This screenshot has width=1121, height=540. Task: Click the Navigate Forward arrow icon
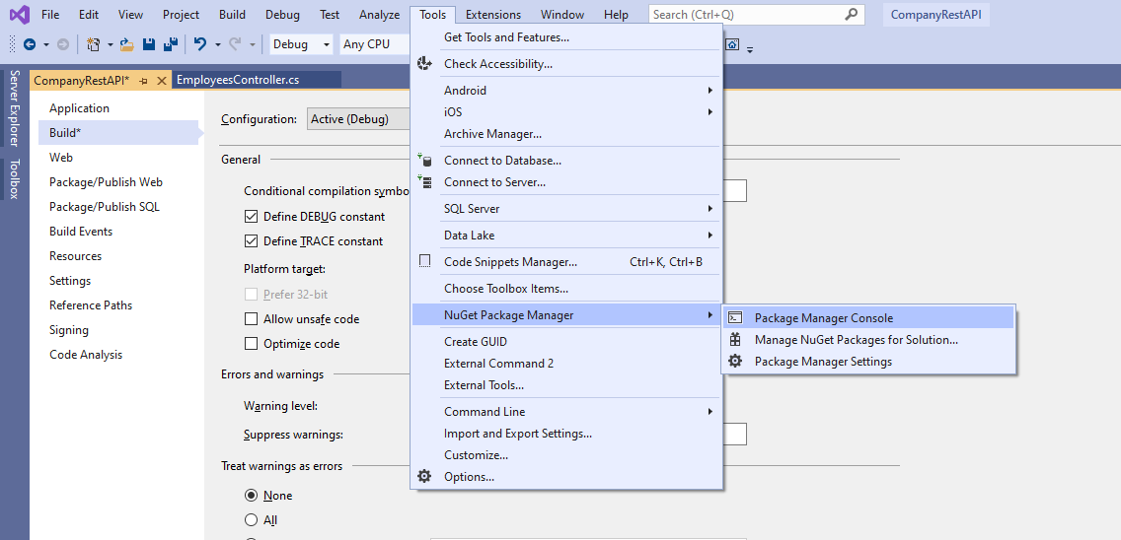(x=63, y=44)
